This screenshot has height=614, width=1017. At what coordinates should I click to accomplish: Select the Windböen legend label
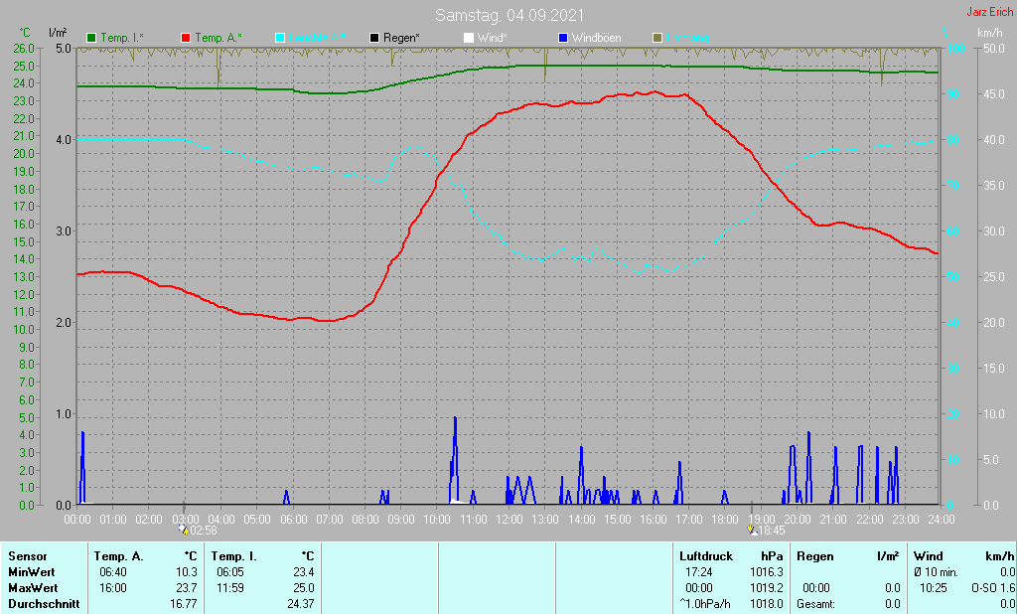click(x=596, y=39)
